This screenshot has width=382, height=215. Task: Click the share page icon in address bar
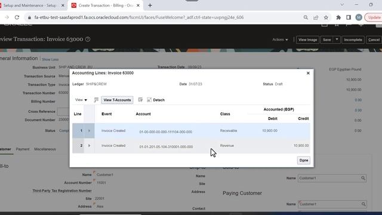point(316,17)
